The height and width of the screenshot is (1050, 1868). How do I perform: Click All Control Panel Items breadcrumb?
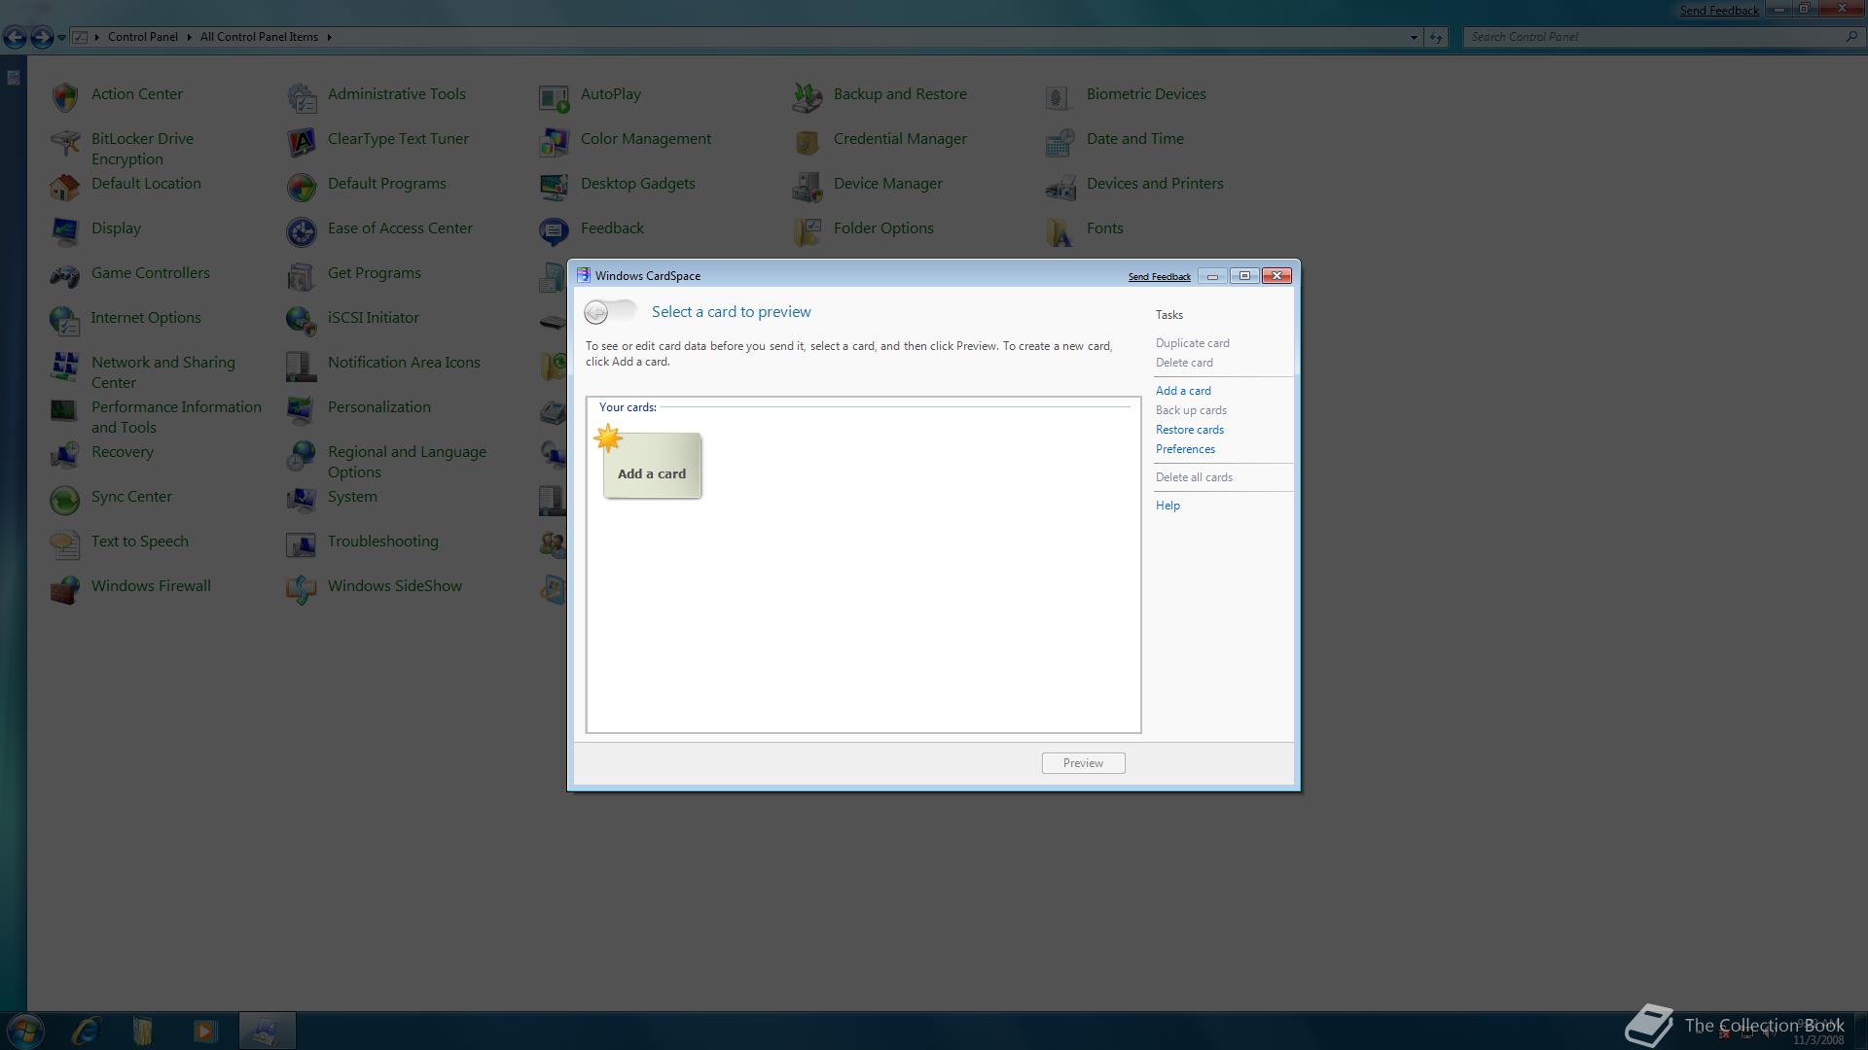(x=259, y=37)
